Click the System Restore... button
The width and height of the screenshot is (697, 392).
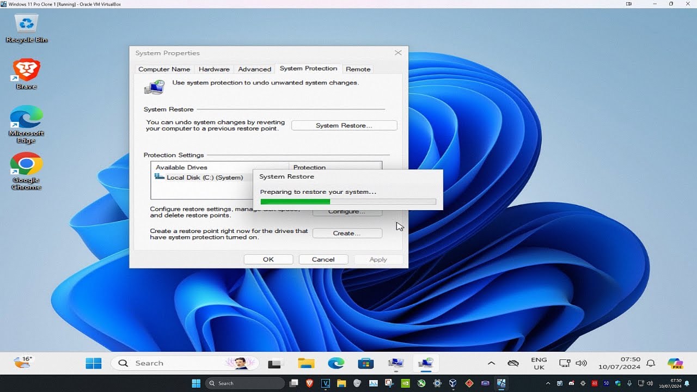click(344, 126)
